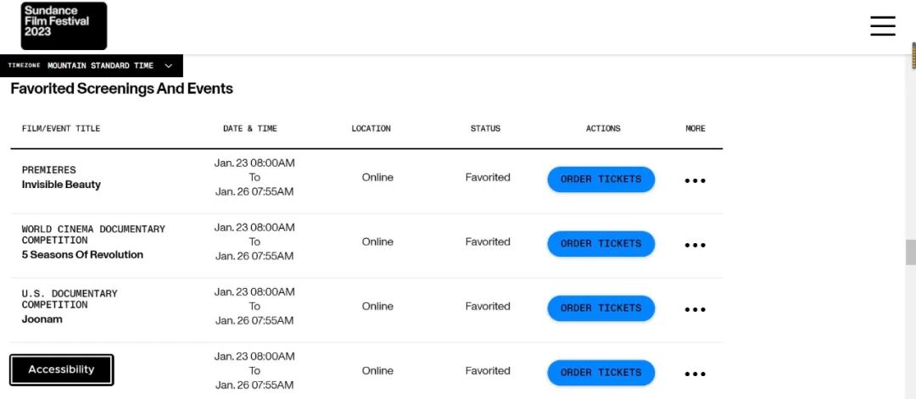The height and width of the screenshot is (399, 916).
Task: Click the Location column header
Action: (371, 129)
